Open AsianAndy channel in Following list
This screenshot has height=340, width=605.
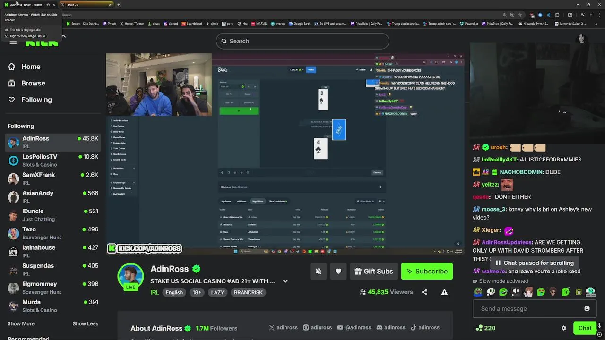click(53, 197)
